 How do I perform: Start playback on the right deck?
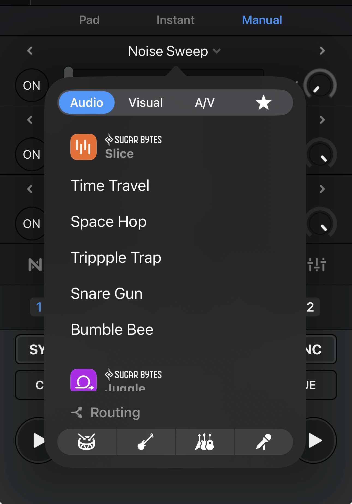315,440
